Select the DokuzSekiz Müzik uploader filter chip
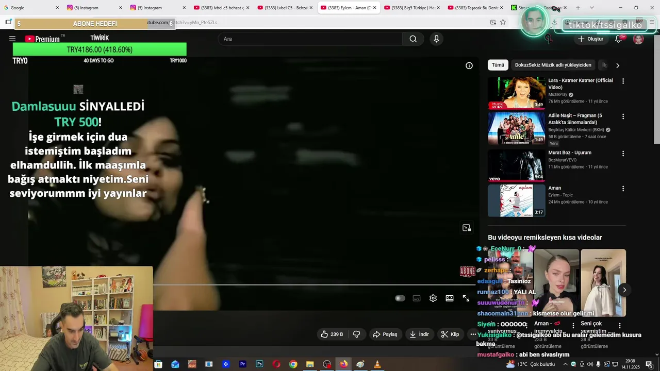Viewport: 660px width, 371px height. (x=553, y=65)
